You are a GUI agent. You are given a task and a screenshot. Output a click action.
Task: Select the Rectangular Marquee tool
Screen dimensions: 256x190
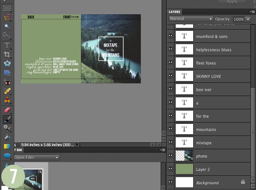(7, 8)
